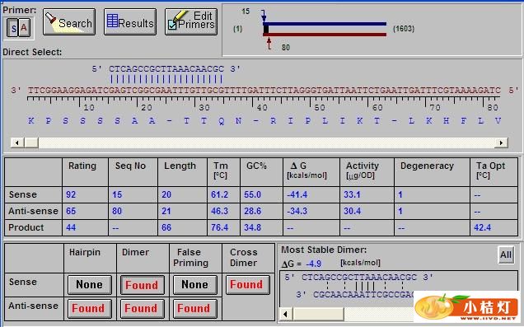This screenshot has width=524, height=327.
Task: Click the Ta Opt column header
Action: (x=490, y=170)
